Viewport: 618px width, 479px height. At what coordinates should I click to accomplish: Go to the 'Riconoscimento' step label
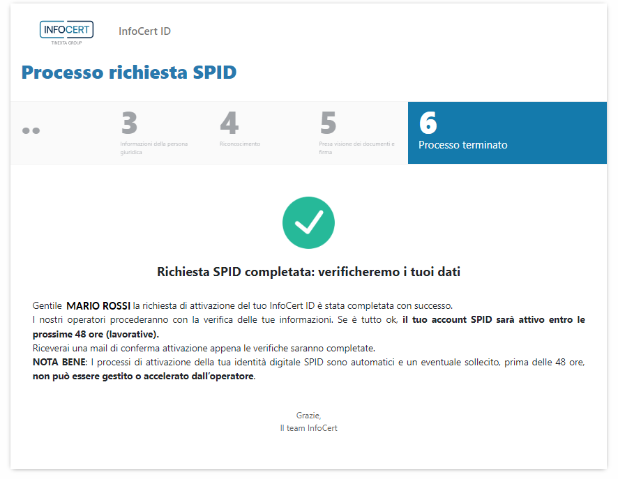239,144
